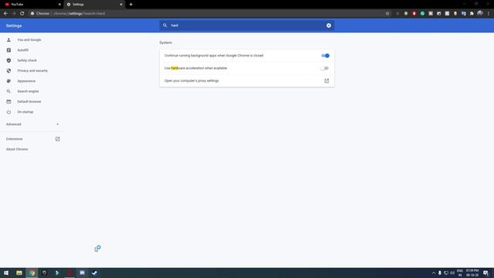Click the Chrome icon in the taskbar
Screen dimensions: 494x278
tap(32, 273)
